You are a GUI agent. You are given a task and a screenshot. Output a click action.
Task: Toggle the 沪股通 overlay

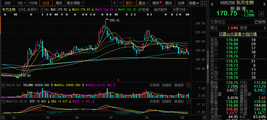point(143,9)
